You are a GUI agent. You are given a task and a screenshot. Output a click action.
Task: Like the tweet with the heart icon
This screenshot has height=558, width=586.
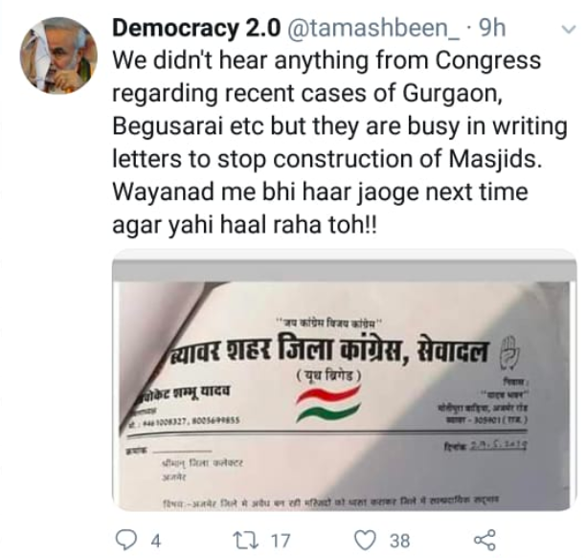pyautogui.click(x=365, y=540)
